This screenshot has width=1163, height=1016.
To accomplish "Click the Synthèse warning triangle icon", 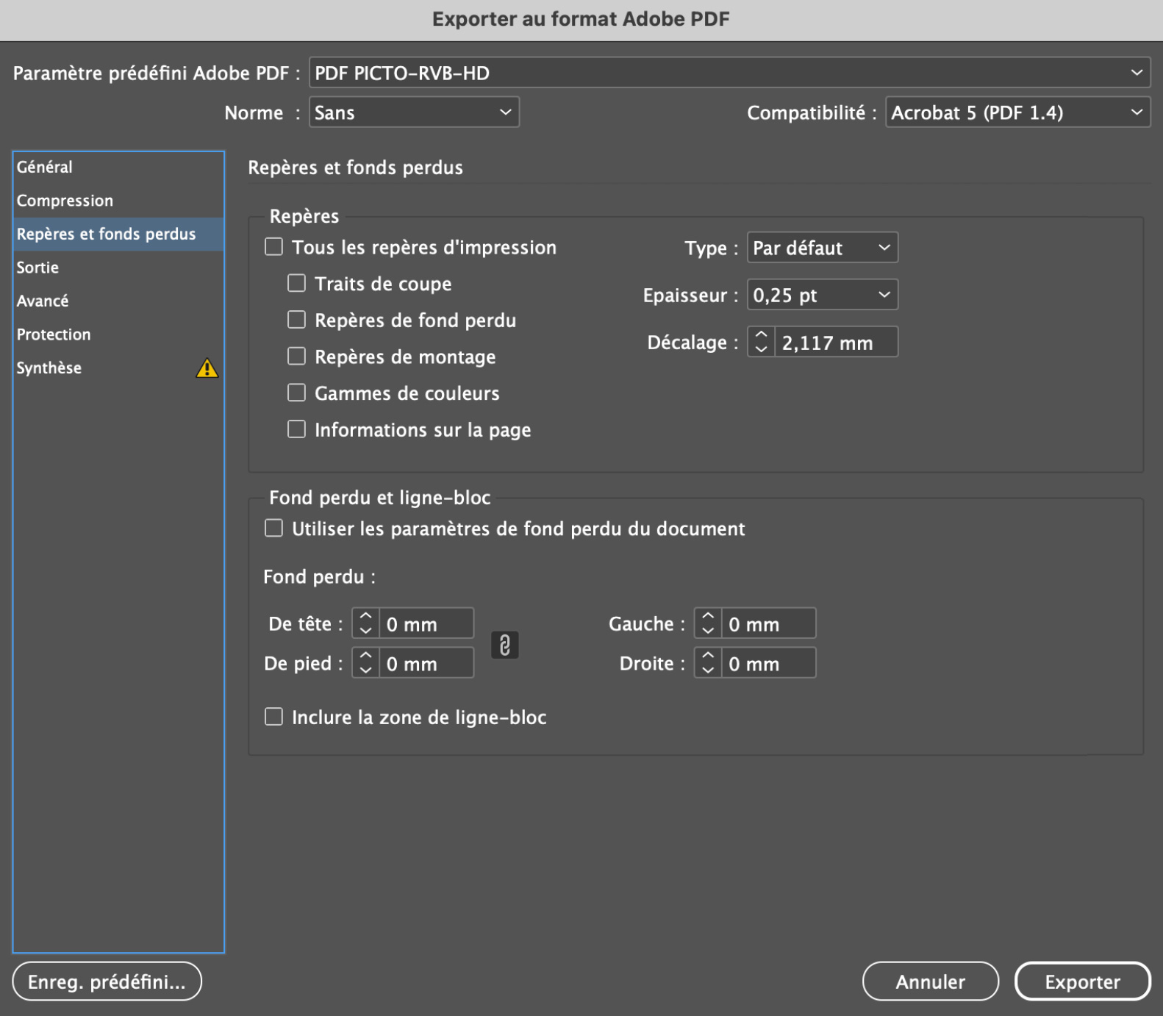I will pyautogui.click(x=207, y=368).
